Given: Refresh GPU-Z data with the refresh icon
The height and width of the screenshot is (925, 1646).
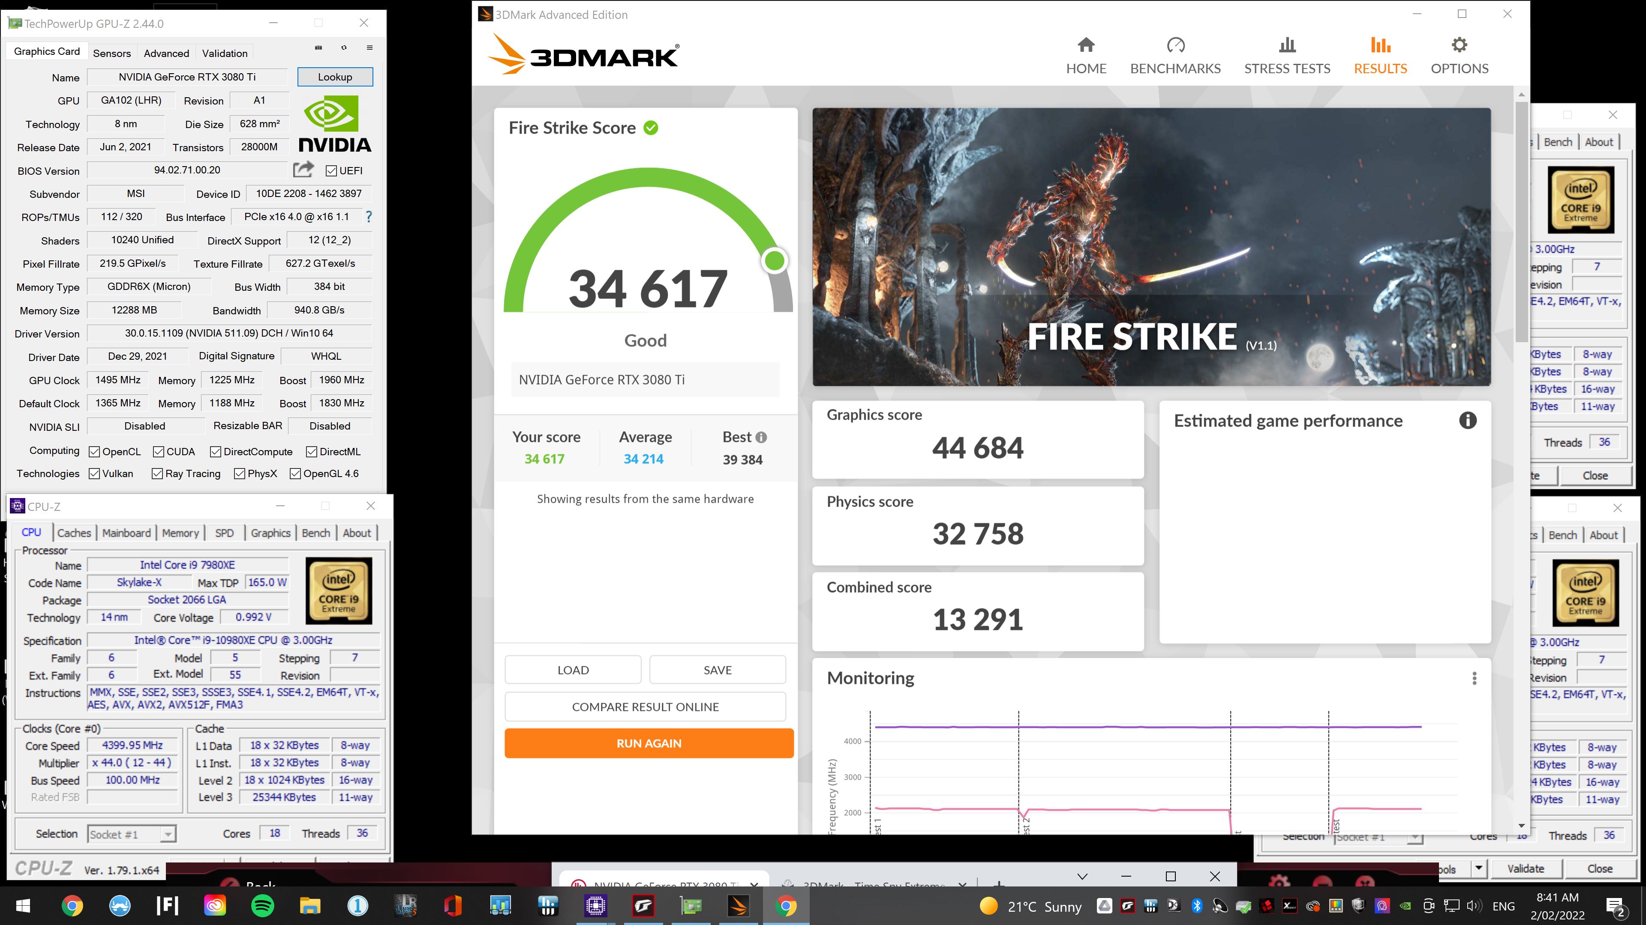Looking at the screenshot, I should pos(344,48).
